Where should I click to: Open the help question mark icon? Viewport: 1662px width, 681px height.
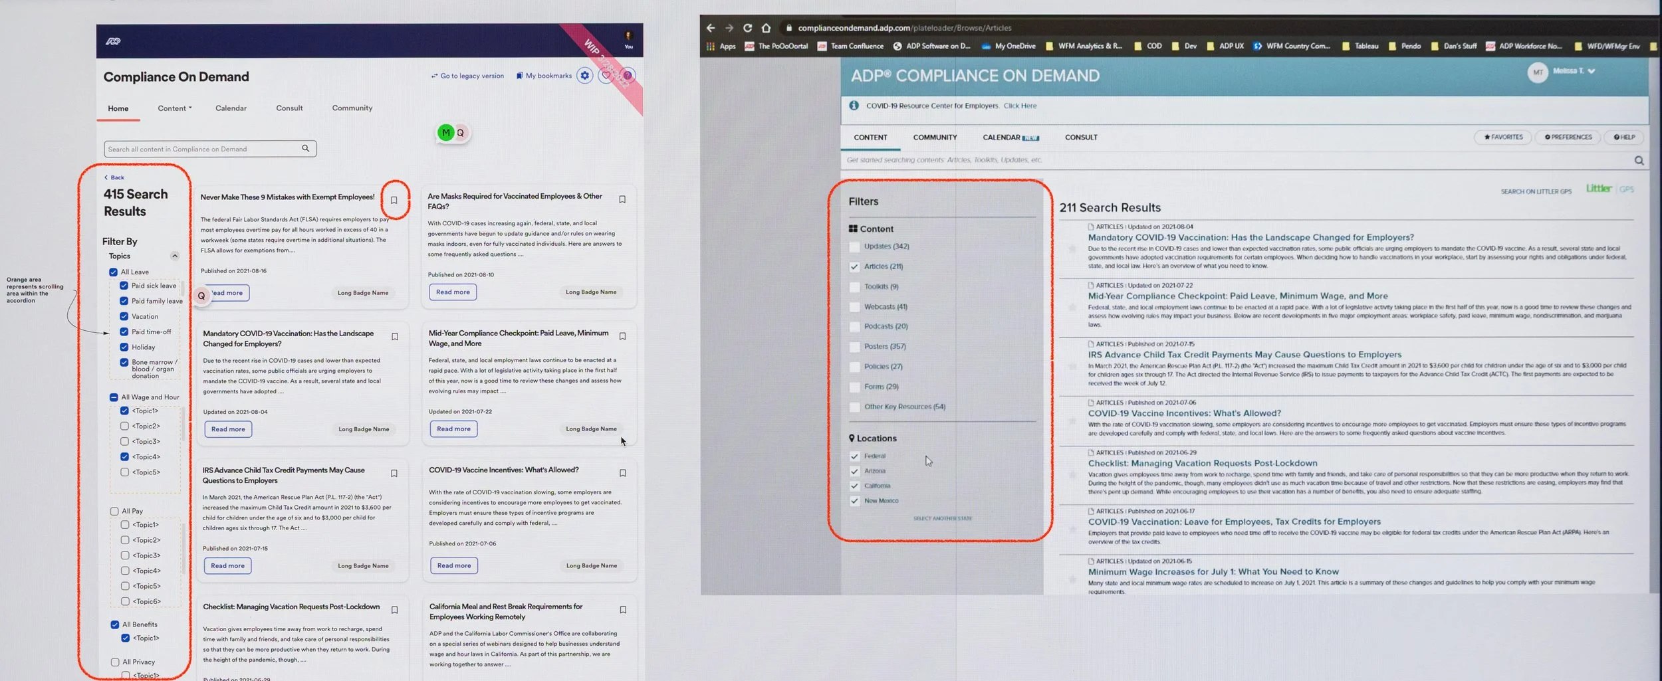coord(627,76)
